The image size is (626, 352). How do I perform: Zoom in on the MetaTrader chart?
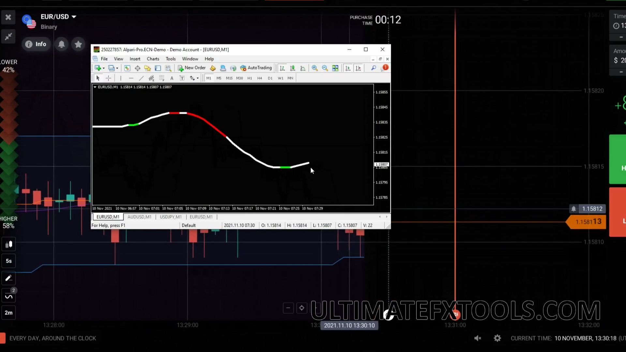315,68
